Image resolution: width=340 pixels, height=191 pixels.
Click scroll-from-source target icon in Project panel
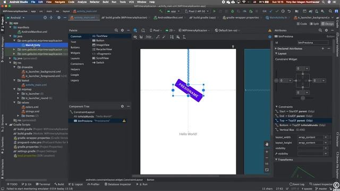45,18
